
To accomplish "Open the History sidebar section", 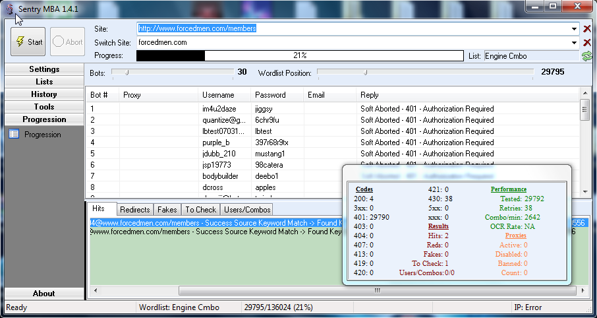I will (44, 94).
